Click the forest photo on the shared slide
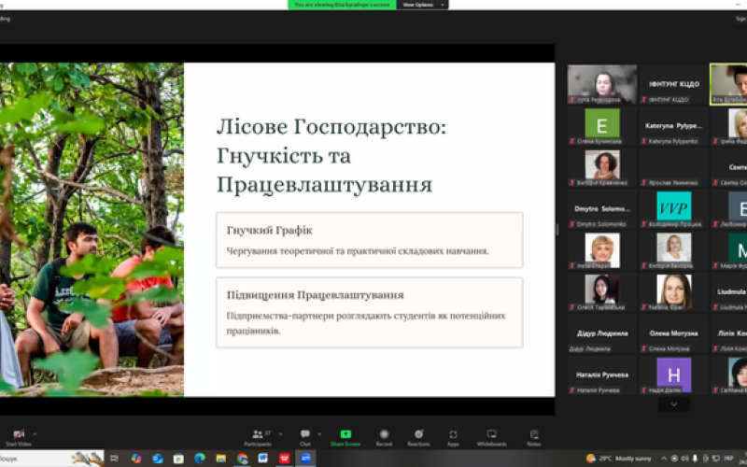Image resolution: width=747 pixels, height=467 pixels. coord(92,229)
